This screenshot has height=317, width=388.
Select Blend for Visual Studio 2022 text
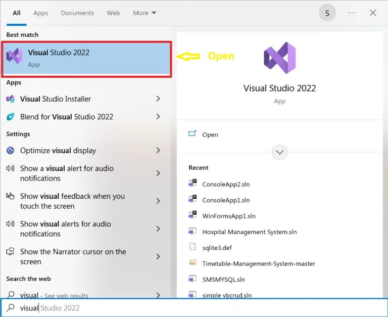[x=67, y=117]
